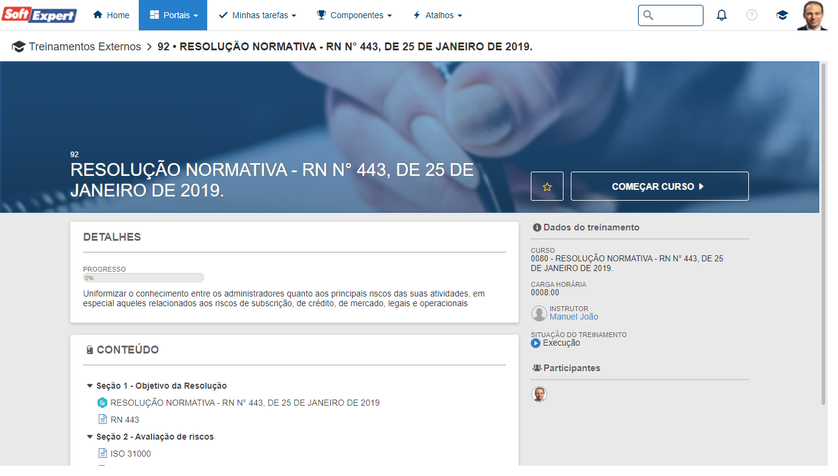Image resolution: width=838 pixels, height=476 pixels.
Task: Click the participant avatar under Participantes
Action: (x=539, y=394)
